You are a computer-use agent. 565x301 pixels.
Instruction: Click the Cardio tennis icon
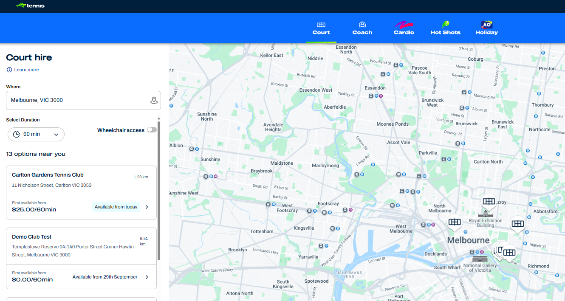(404, 25)
